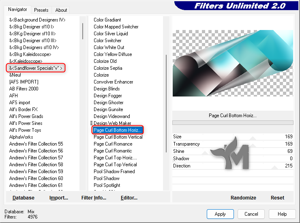Select Andrew's Filter Collection 58
This screenshot has height=223, width=300.
(36, 165)
